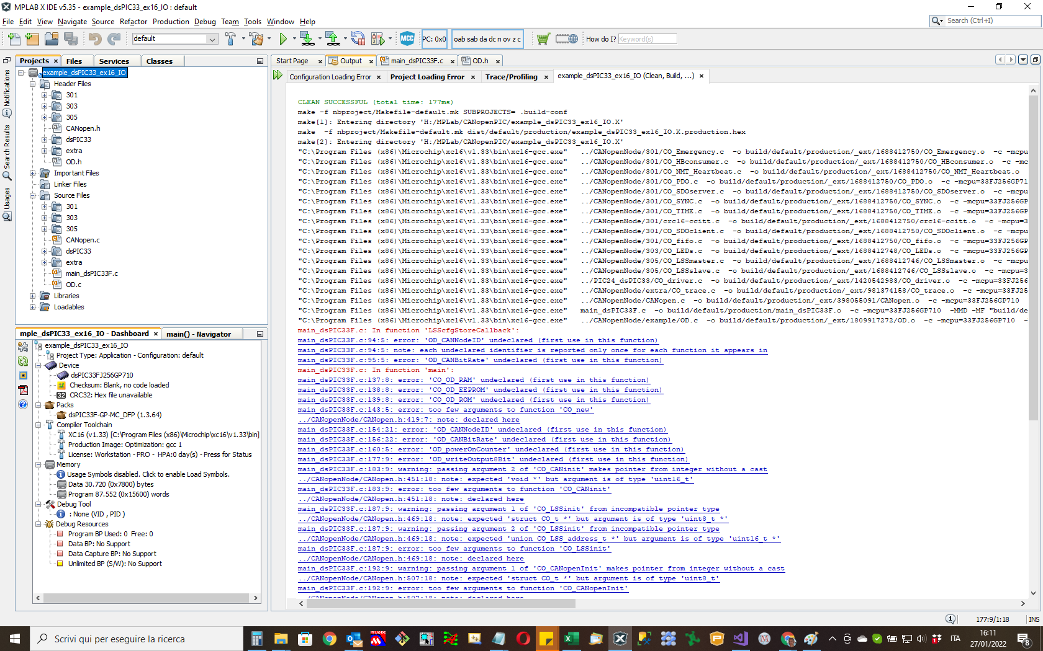Expand the 305 folder under Header Files

[x=43, y=117]
